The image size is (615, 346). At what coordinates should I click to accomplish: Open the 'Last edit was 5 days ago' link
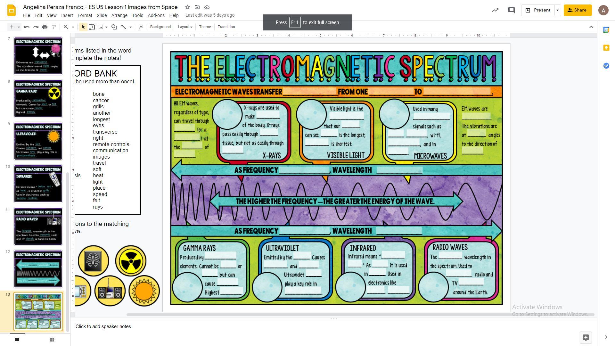point(210,15)
